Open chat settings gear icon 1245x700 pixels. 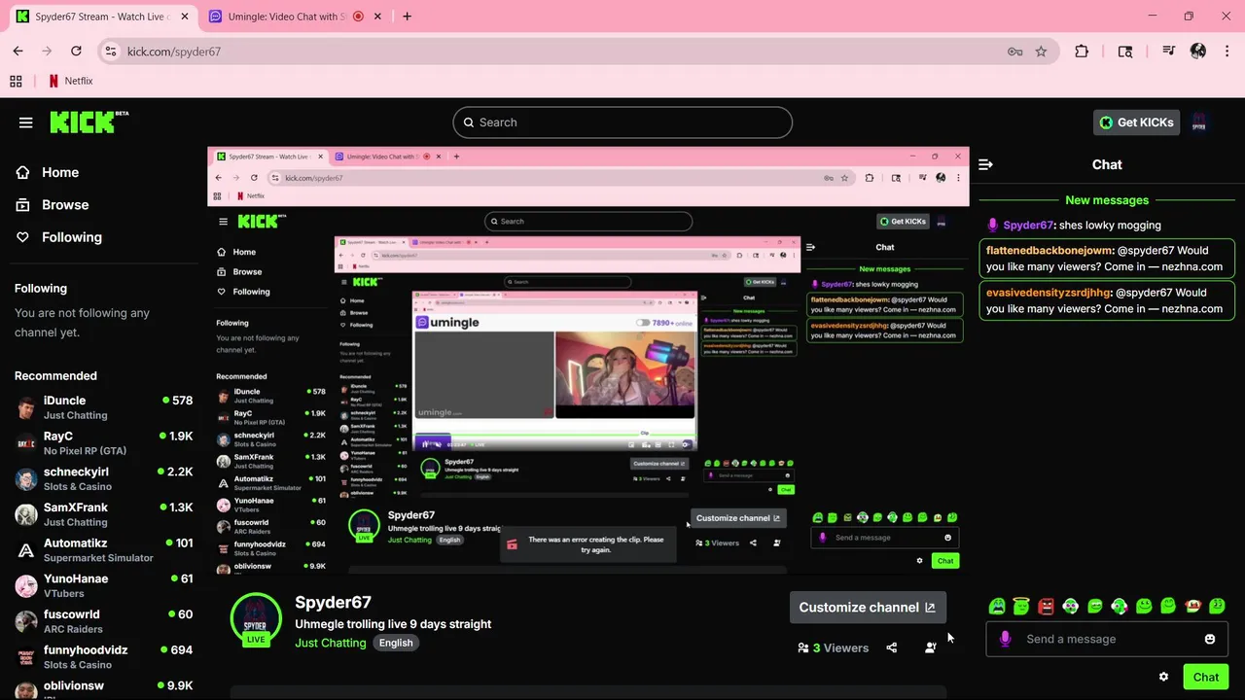coord(1163,677)
